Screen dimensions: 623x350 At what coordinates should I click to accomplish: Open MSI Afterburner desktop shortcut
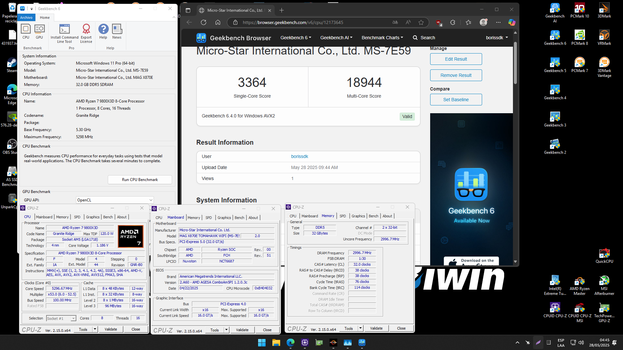[604, 285]
